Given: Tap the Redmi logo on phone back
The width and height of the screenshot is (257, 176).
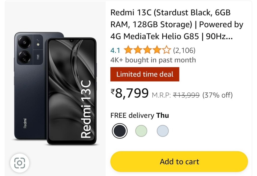Looking at the screenshot, I should [x=25, y=123].
